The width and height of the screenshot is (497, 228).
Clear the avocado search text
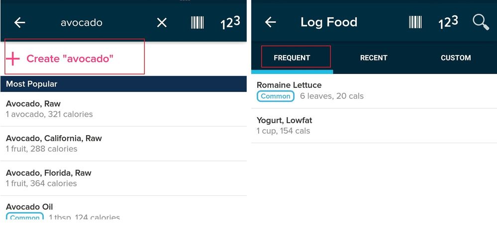pos(162,22)
